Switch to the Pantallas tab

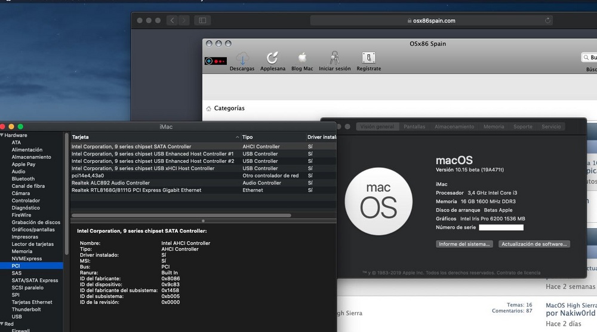[x=414, y=127]
